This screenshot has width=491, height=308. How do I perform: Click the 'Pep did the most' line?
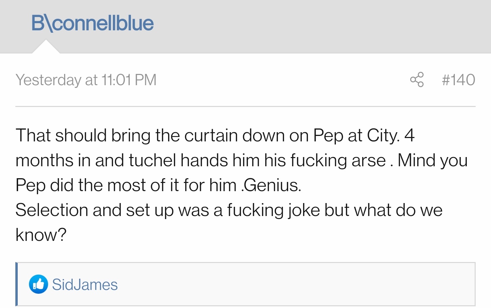coord(159,185)
